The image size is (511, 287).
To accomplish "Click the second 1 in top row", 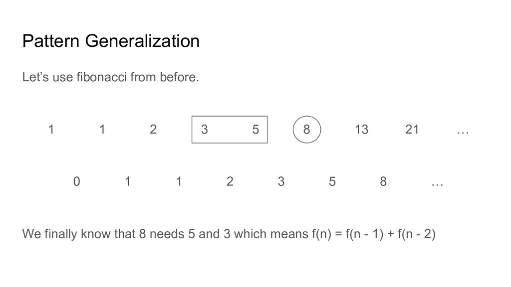I will [x=102, y=130].
